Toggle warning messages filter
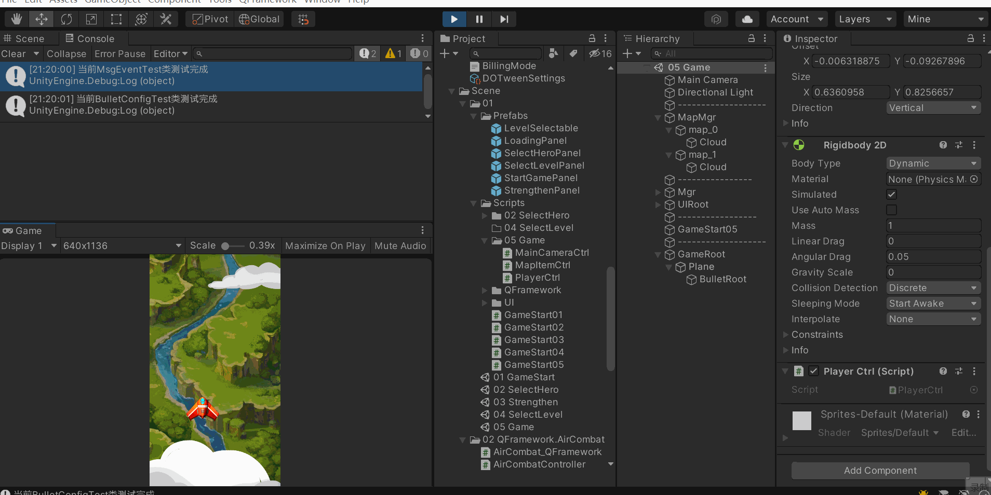The image size is (991, 495). pos(393,53)
